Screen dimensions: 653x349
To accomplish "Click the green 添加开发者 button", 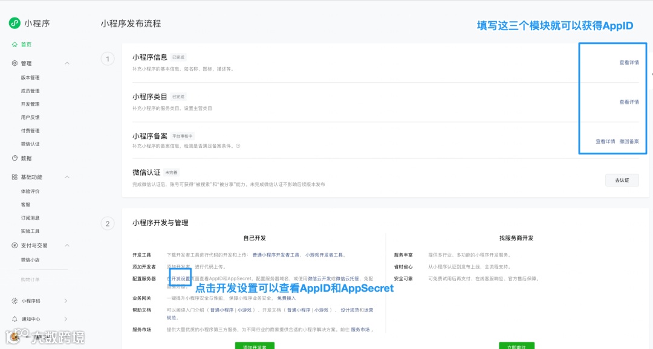I will pyautogui.click(x=255, y=345).
